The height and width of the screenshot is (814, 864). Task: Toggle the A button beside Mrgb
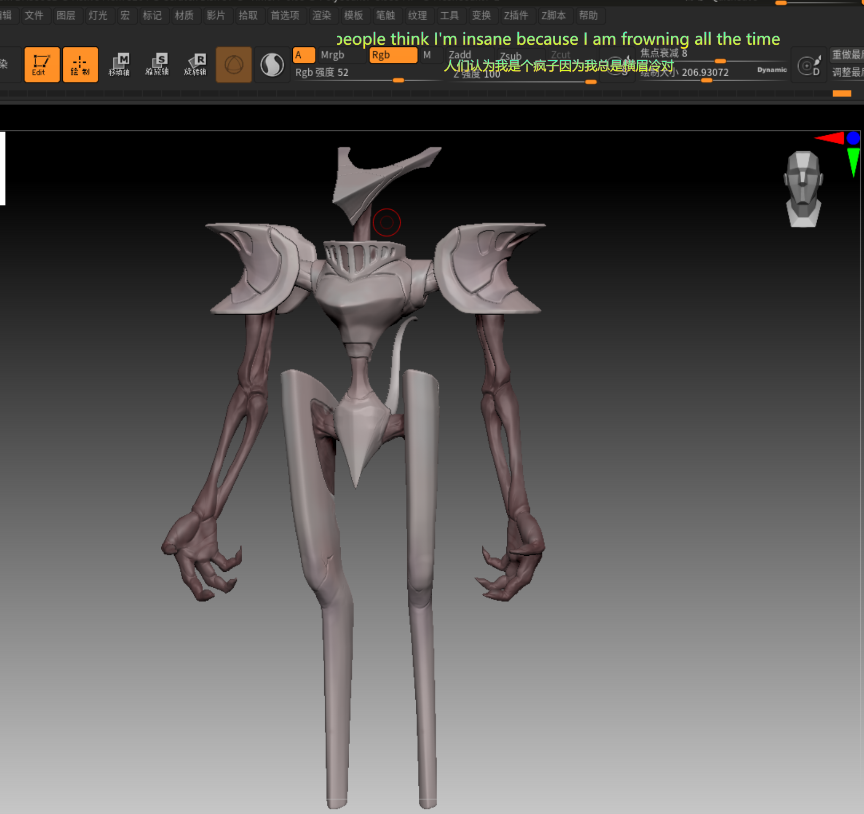(x=303, y=55)
